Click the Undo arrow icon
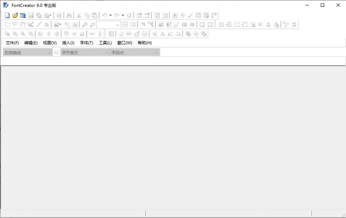The width and height of the screenshot is (346, 218). [x=104, y=15]
